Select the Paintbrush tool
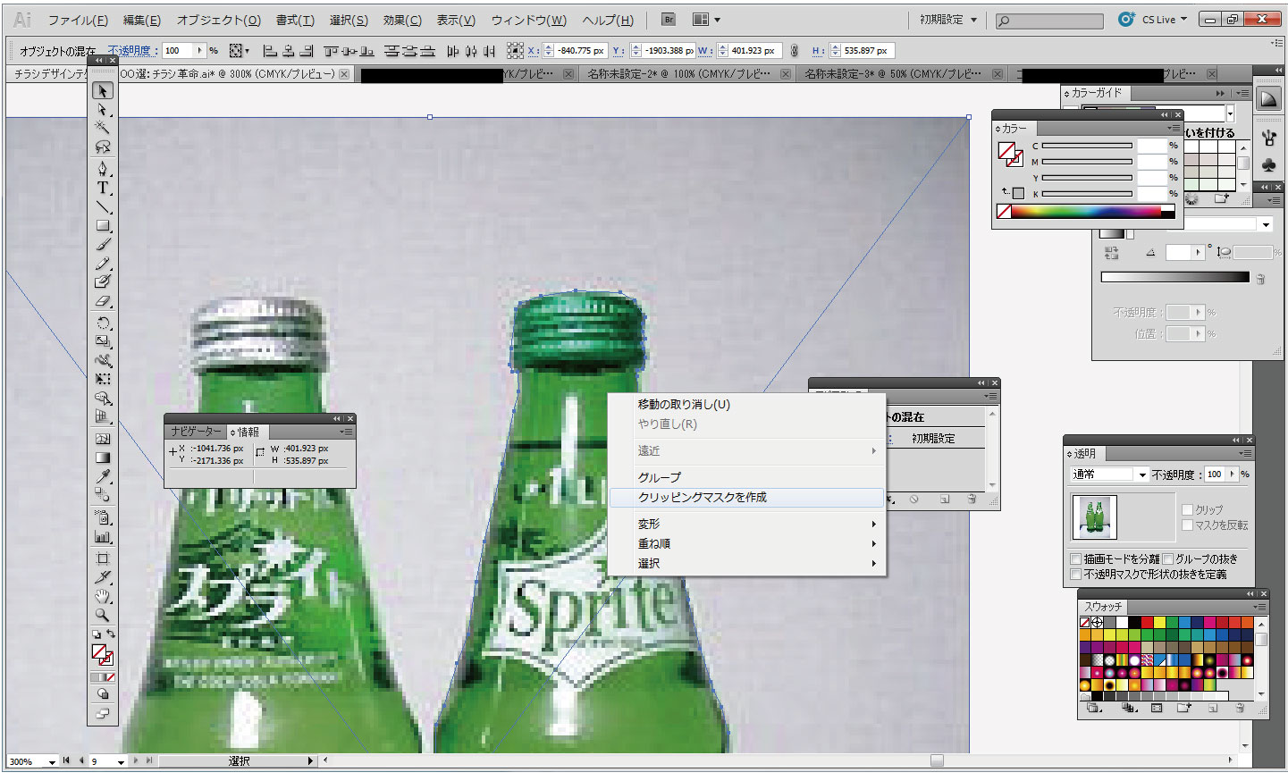 103,245
